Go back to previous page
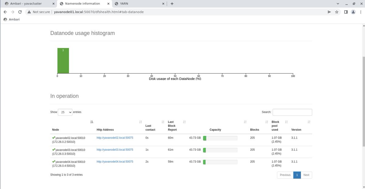This screenshot has width=365, height=189. click(x=5, y=12)
